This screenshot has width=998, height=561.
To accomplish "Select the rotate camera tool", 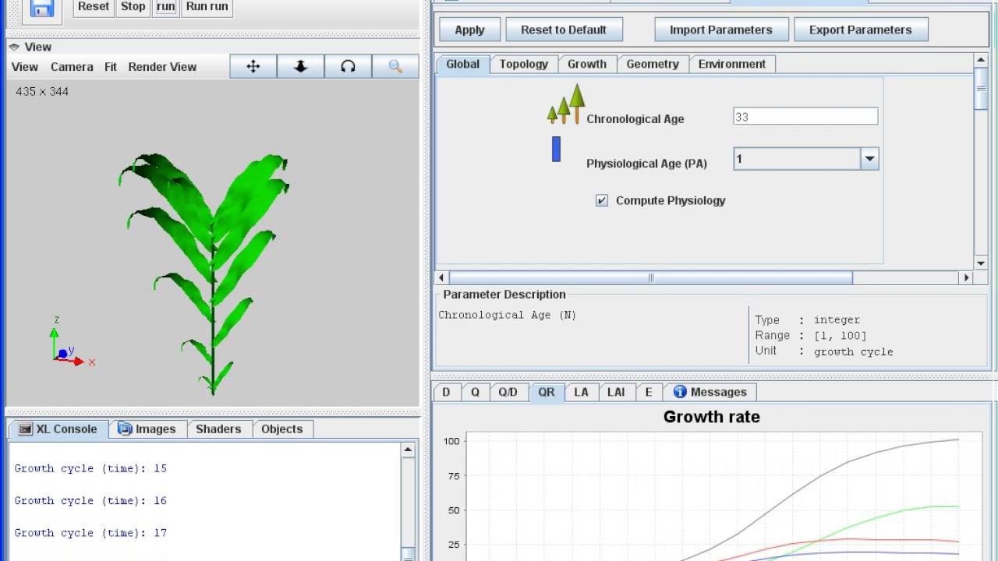I will (x=348, y=67).
